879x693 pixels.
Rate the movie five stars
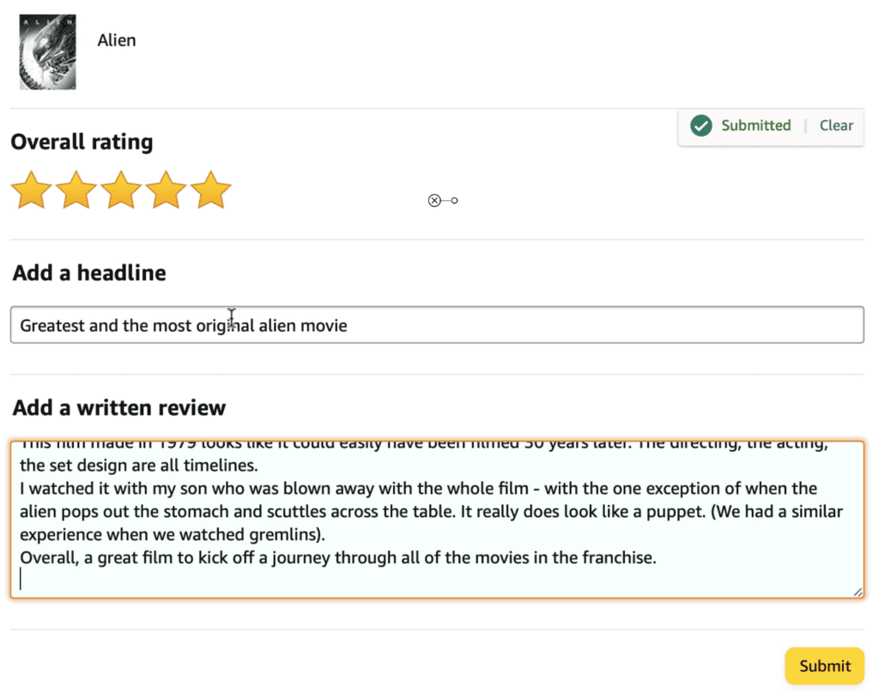pos(210,190)
